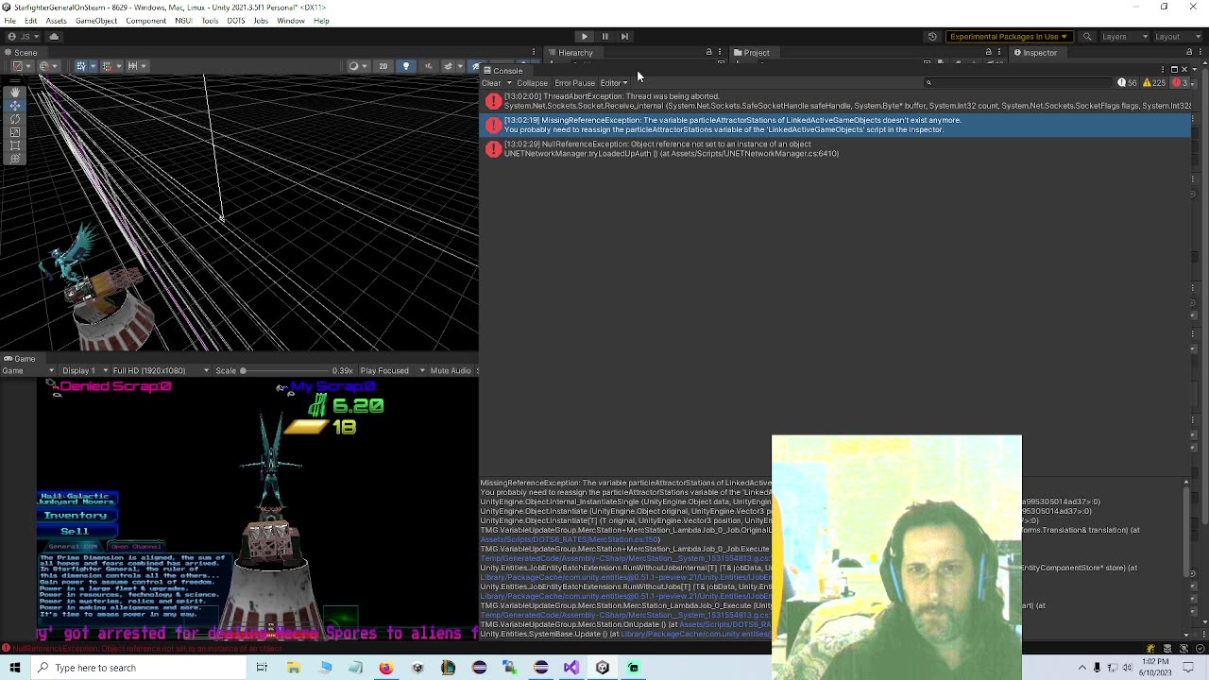This screenshot has height=680, width=1209.
Task: Switch to the Hierarchy tab
Action: point(576,52)
